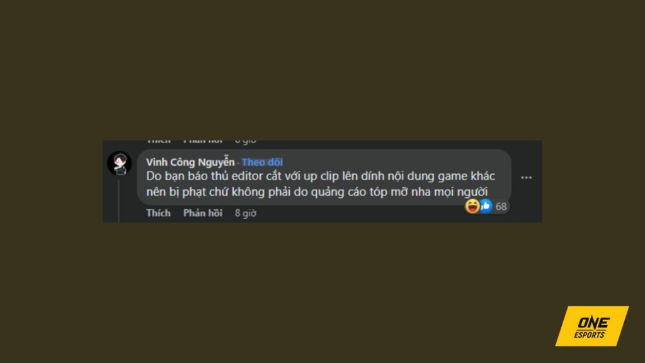
Task: Click the Vinh Công Nguyễn commenter name
Action: [190, 162]
